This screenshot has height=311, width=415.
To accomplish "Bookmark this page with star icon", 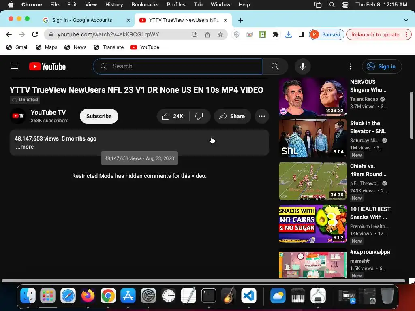I will tap(220, 34).
